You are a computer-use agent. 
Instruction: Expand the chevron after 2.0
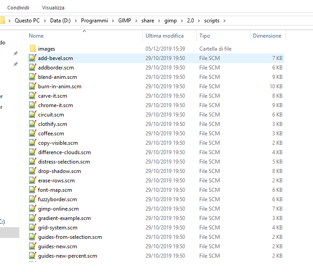coord(199,21)
